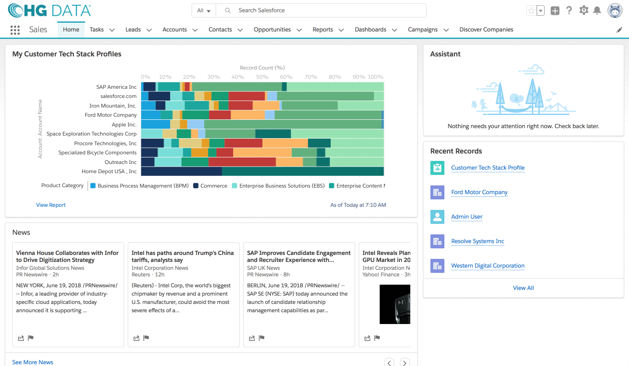
Task: Flag the SAP Candidate Engagement article
Action: tap(262, 338)
